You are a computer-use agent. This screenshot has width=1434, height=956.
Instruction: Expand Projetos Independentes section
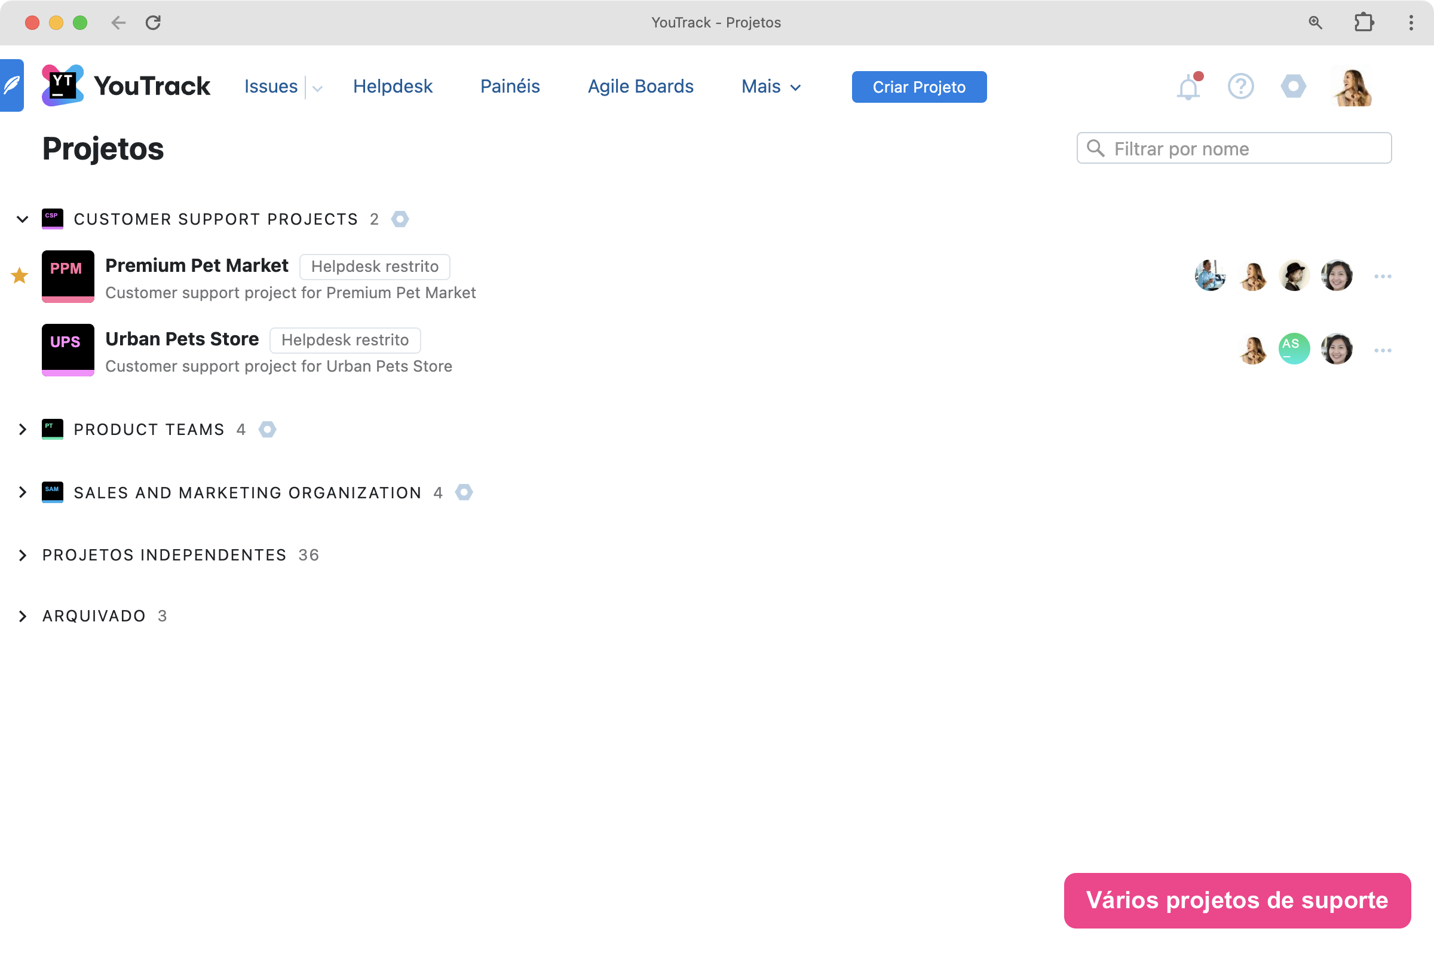coord(23,555)
